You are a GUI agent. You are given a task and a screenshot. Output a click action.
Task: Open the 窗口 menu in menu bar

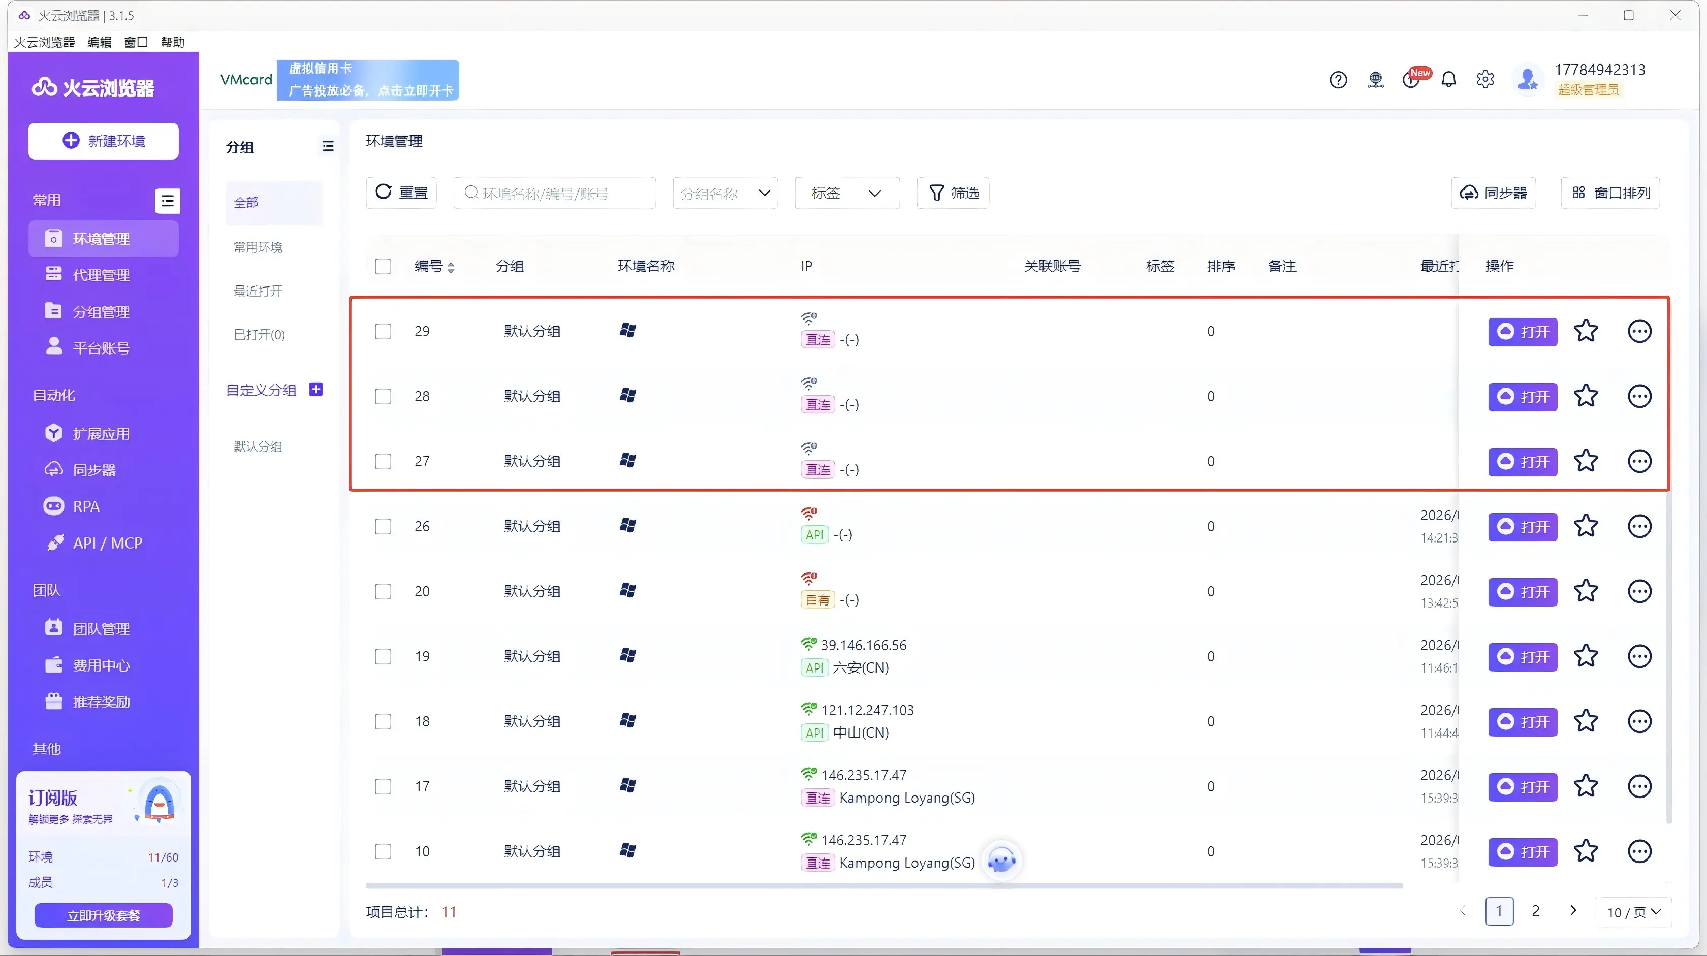click(135, 42)
